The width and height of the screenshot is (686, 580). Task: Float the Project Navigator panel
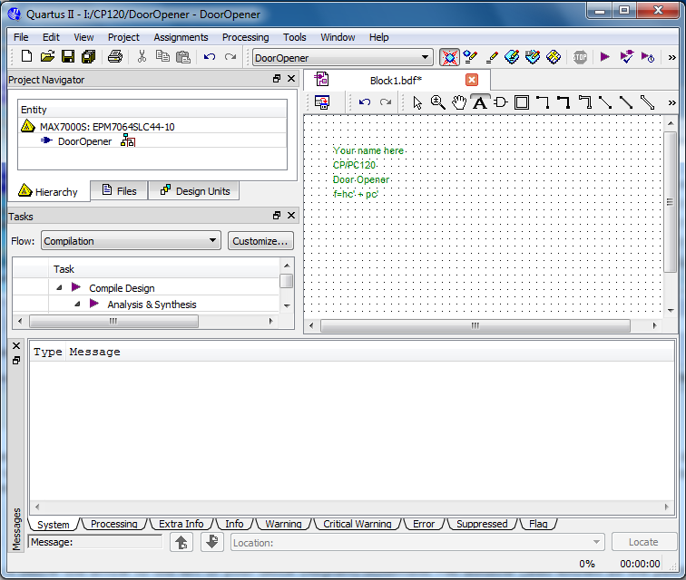coord(277,79)
